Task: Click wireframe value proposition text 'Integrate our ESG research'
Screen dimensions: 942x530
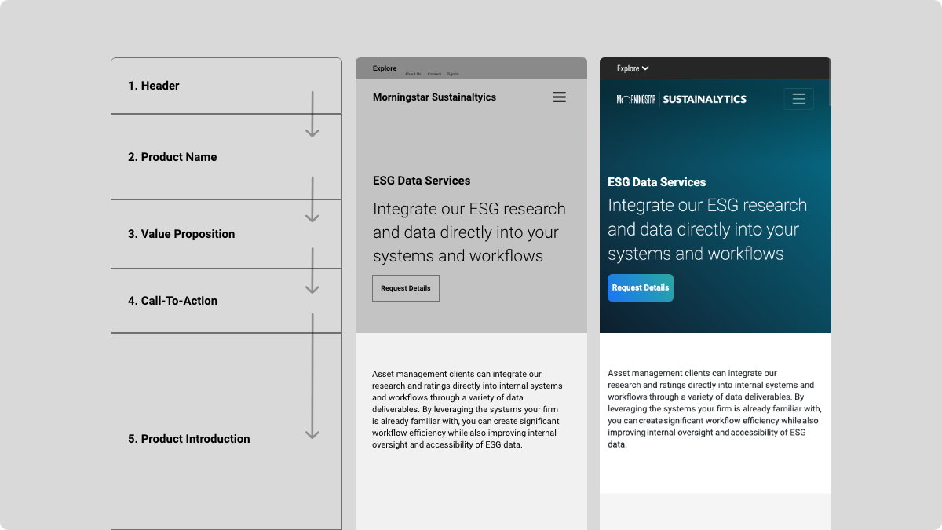Action: [469, 232]
